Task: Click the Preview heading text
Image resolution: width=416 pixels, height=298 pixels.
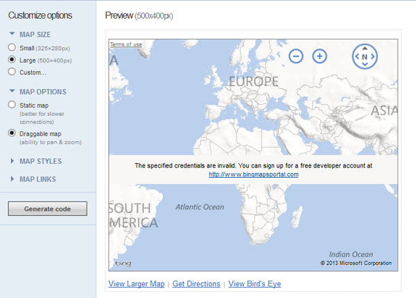Action: [119, 15]
